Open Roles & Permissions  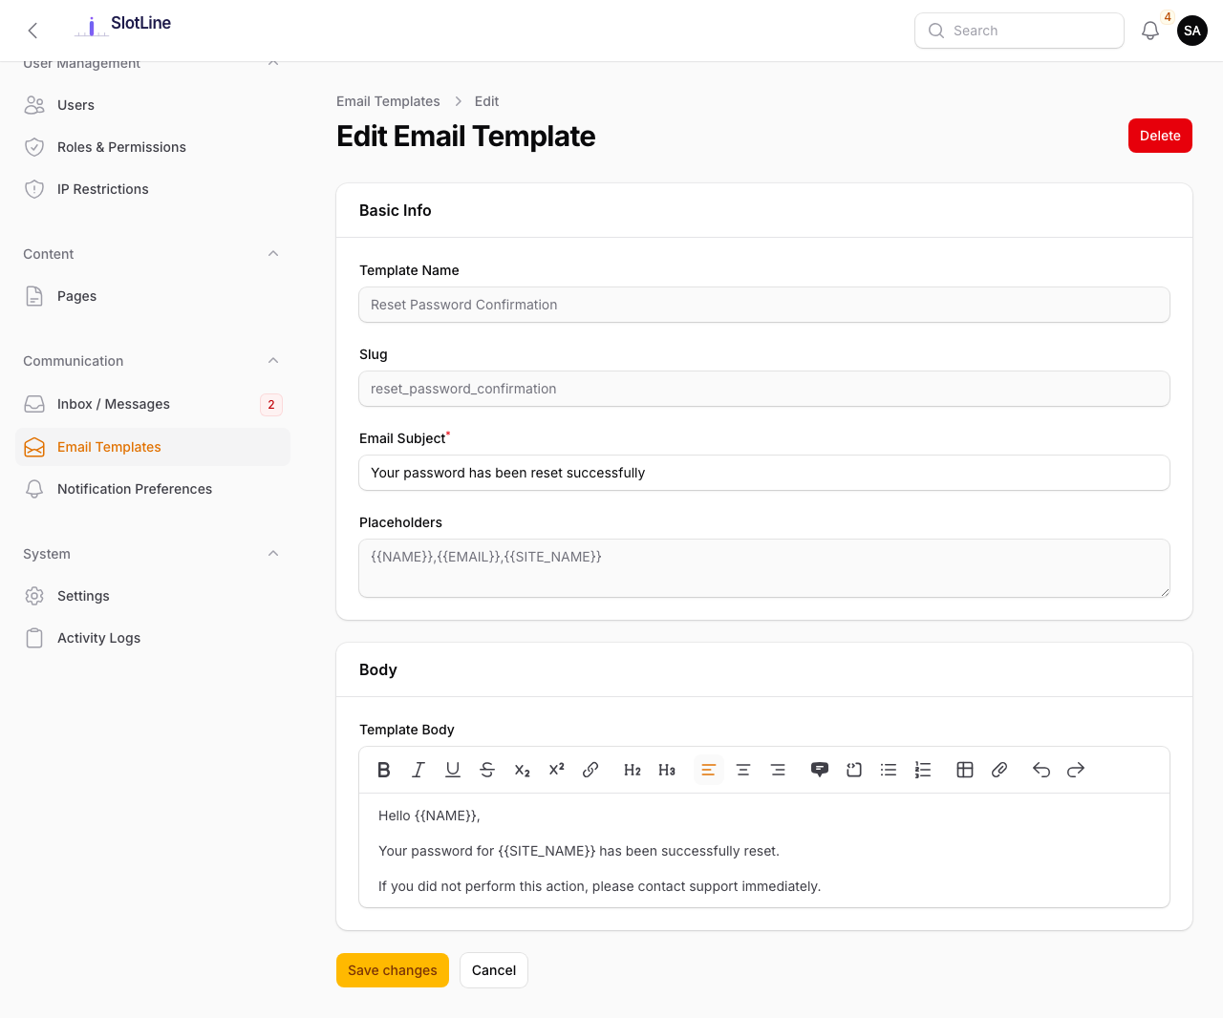(153, 147)
